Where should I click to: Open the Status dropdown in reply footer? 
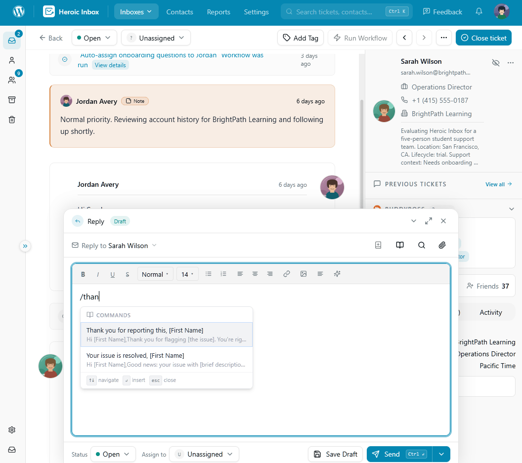click(x=113, y=454)
